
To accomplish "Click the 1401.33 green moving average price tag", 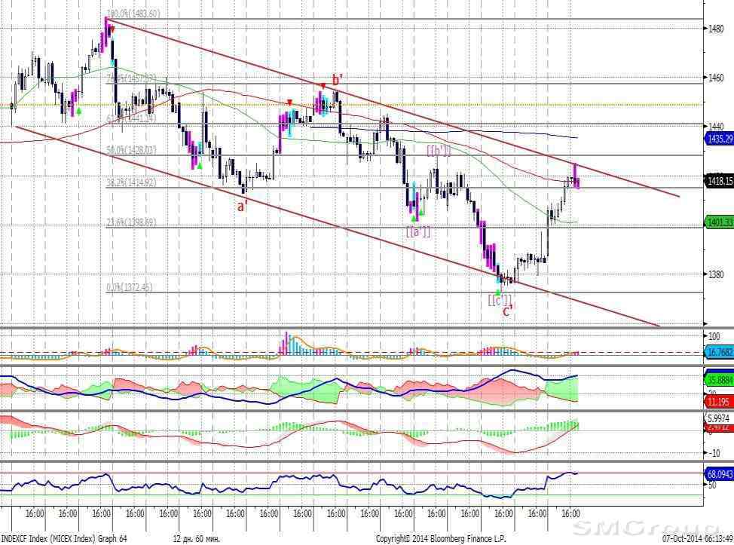I will pos(717,221).
